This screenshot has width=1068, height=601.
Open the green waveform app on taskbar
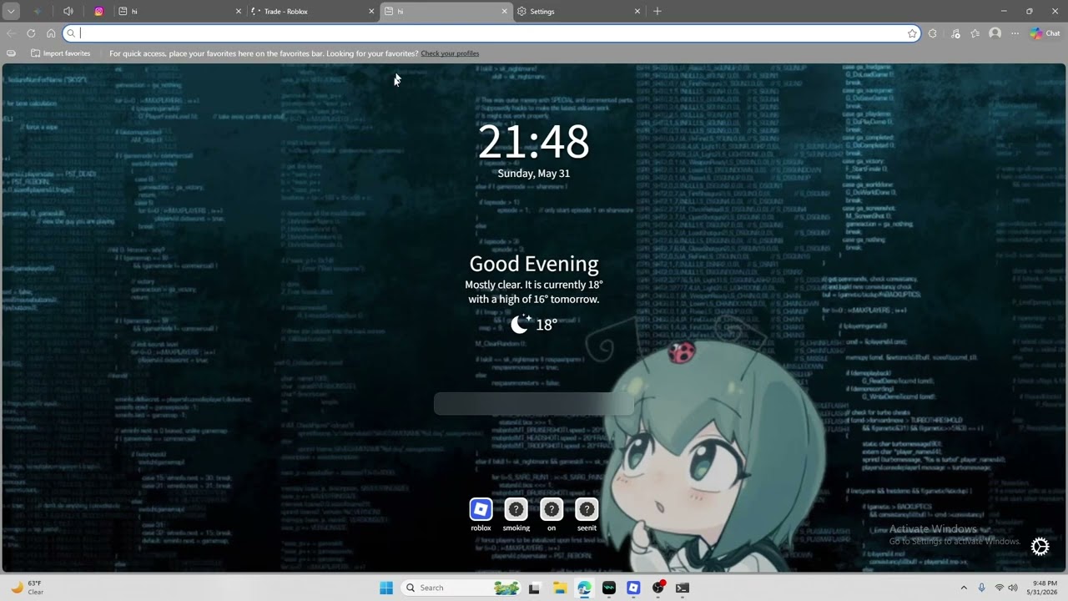pyautogui.click(x=608, y=588)
